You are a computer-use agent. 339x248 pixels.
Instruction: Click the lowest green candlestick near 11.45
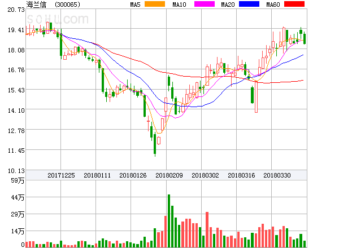pyautogui.click(x=155, y=144)
